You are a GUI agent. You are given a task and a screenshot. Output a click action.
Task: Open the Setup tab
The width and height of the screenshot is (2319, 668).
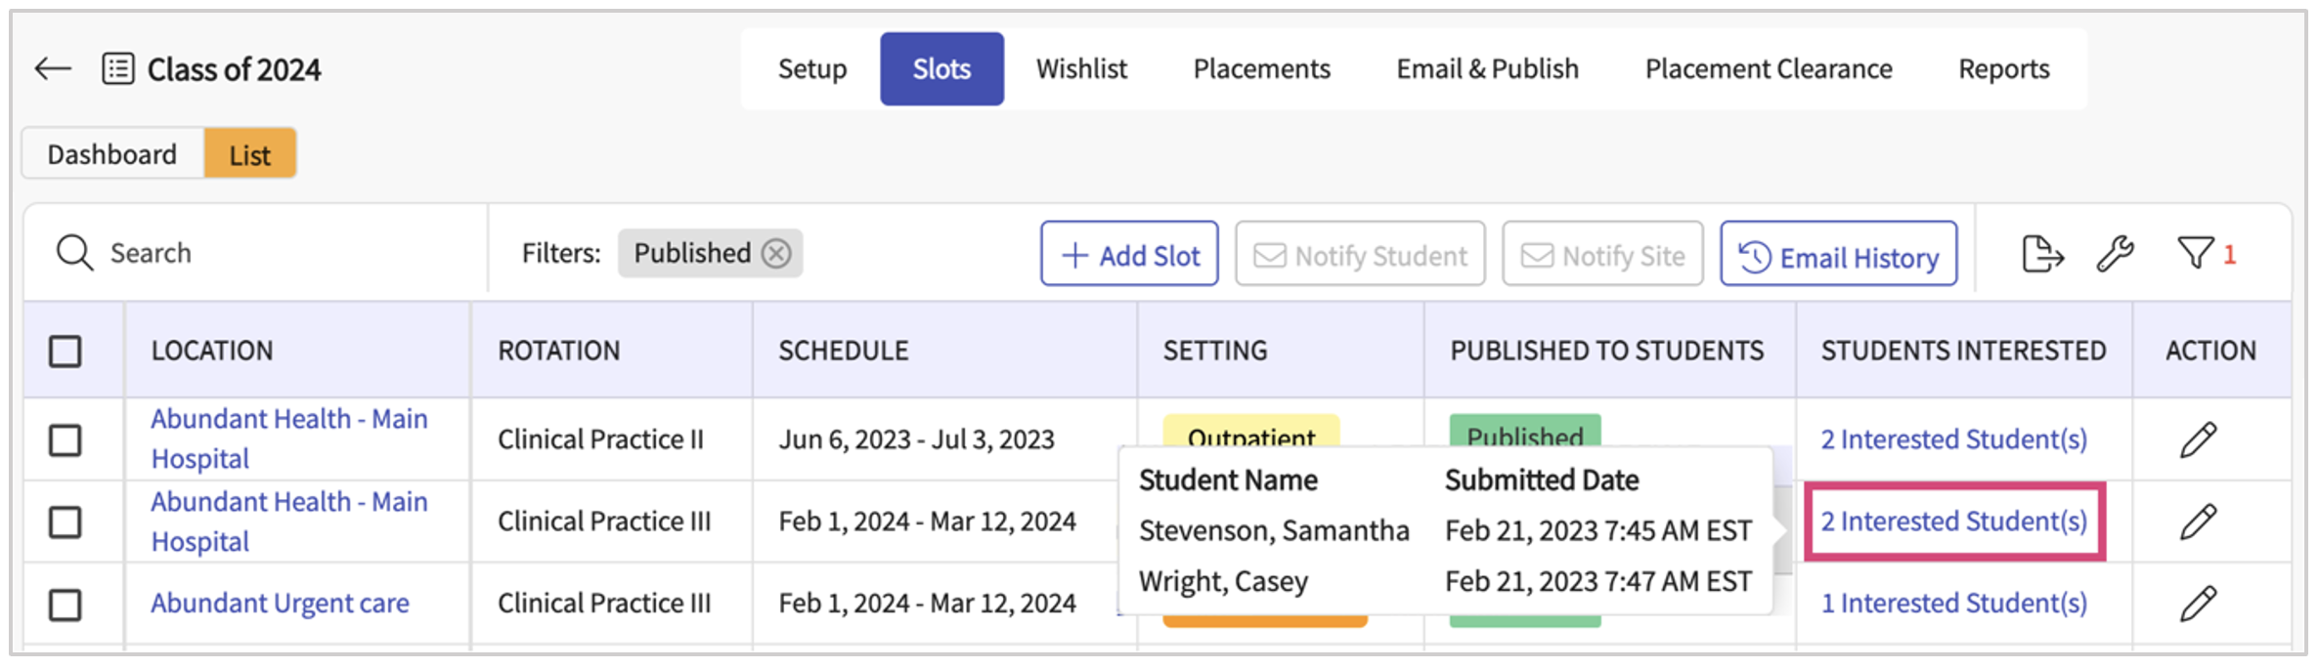pos(812,68)
